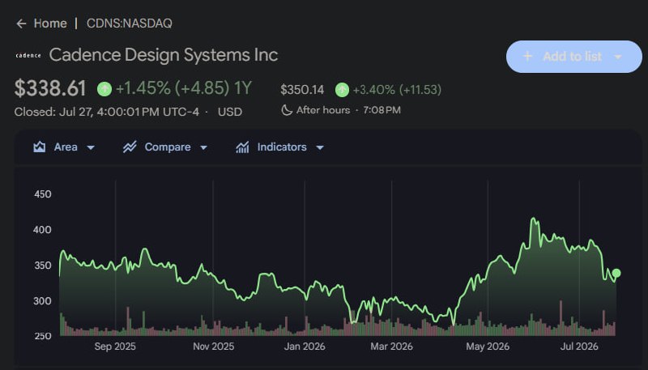648x370 pixels.
Task: Click the After hours moon icon
Action: point(287,110)
